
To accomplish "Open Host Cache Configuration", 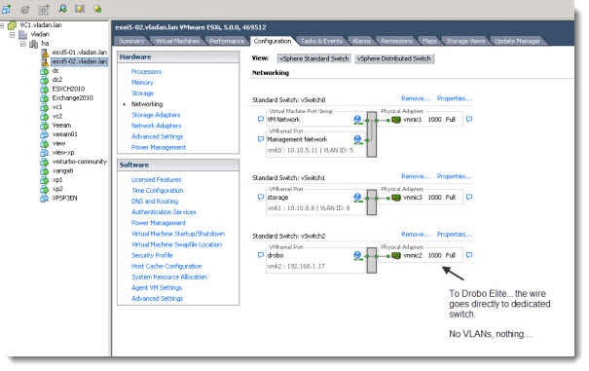I will click(x=166, y=266).
